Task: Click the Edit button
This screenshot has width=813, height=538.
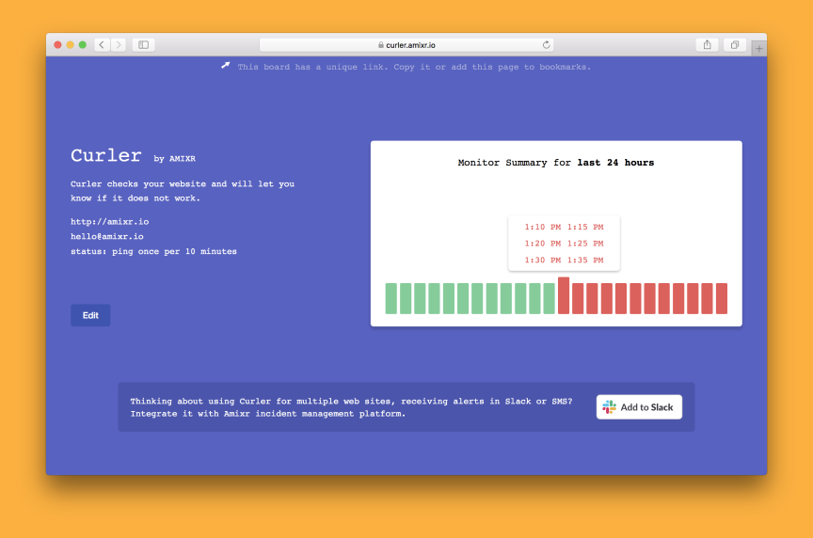Action: (90, 315)
